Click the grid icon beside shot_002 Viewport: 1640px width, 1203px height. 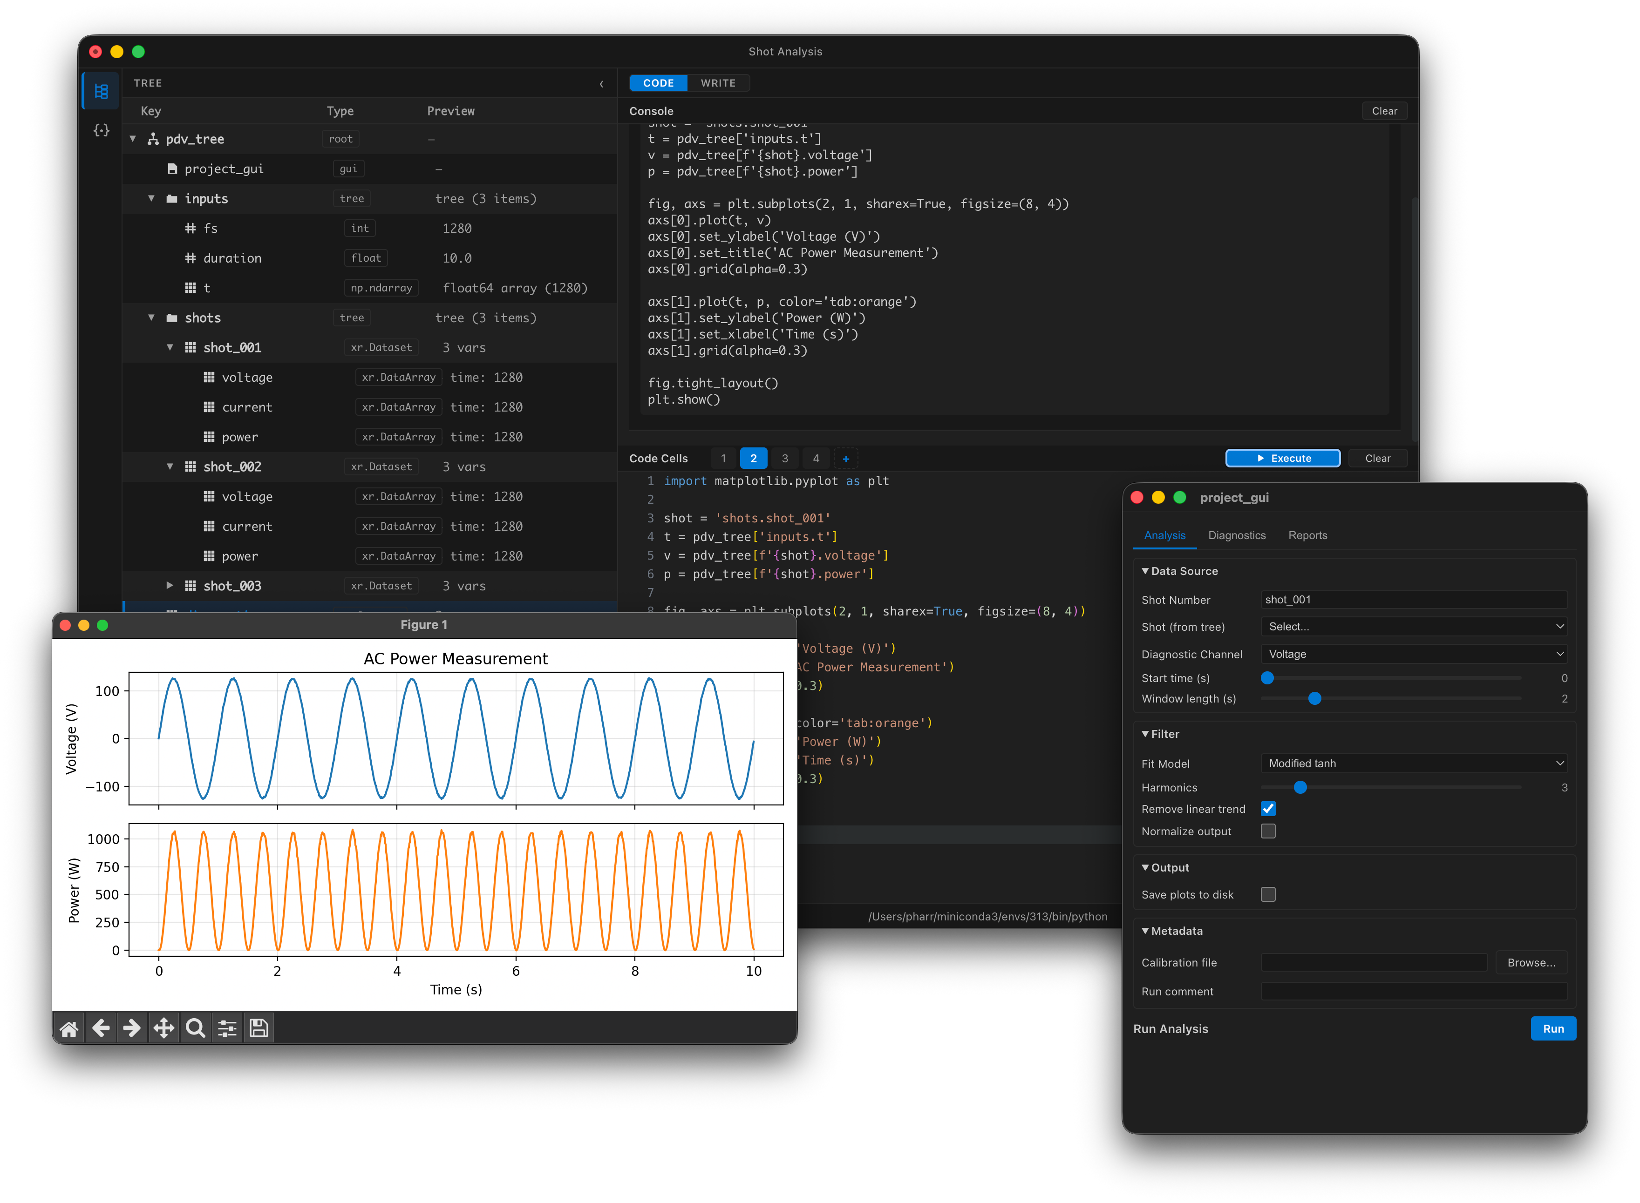tap(190, 467)
